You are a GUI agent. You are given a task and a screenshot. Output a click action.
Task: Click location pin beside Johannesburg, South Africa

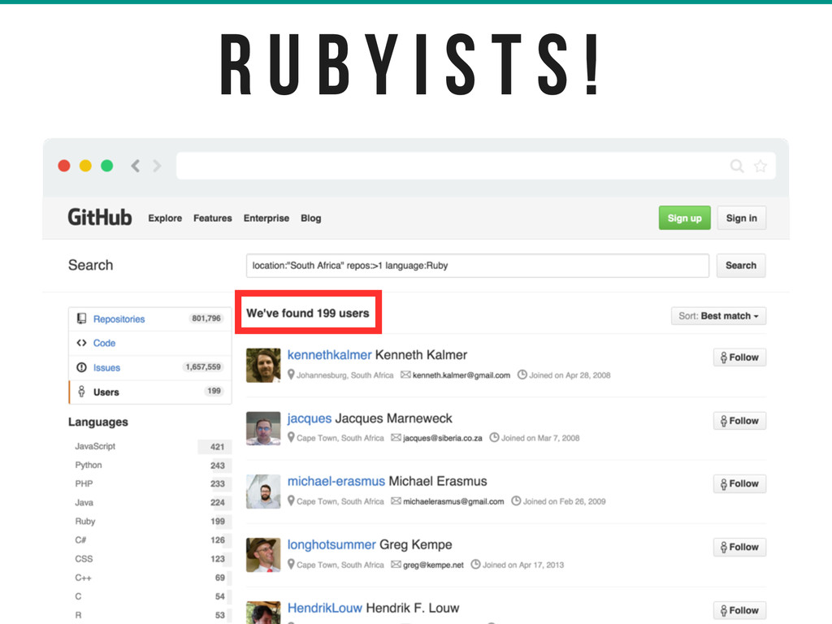(x=291, y=375)
